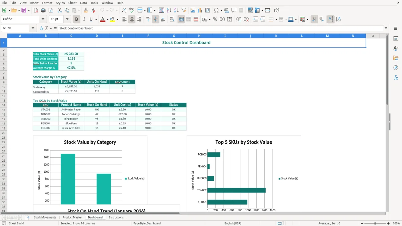Sort descending with the Z-A icon

click(176, 10)
